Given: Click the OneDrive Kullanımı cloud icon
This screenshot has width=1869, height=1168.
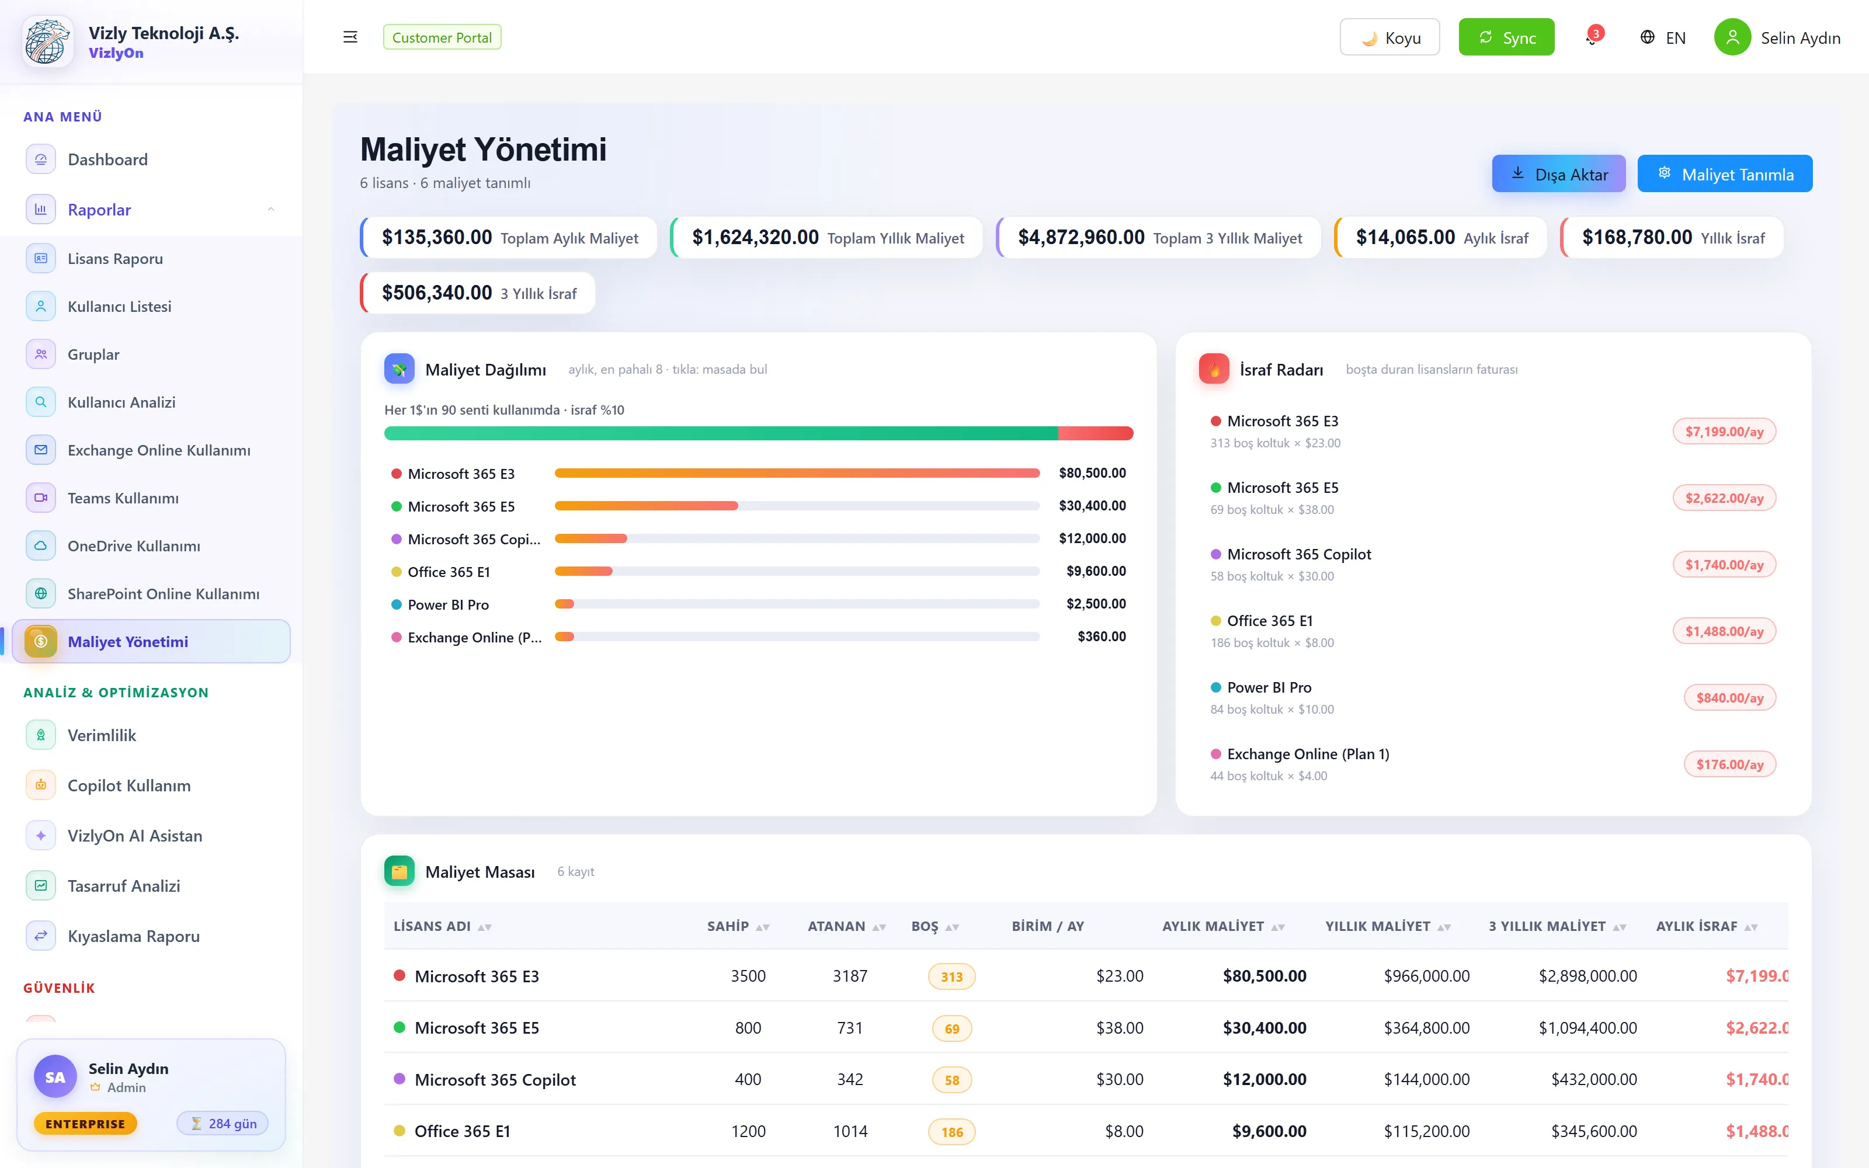Looking at the screenshot, I should pyautogui.click(x=41, y=545).
